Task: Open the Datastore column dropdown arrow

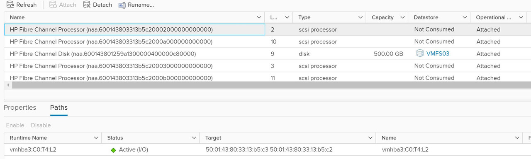Action: pos(465,17)
